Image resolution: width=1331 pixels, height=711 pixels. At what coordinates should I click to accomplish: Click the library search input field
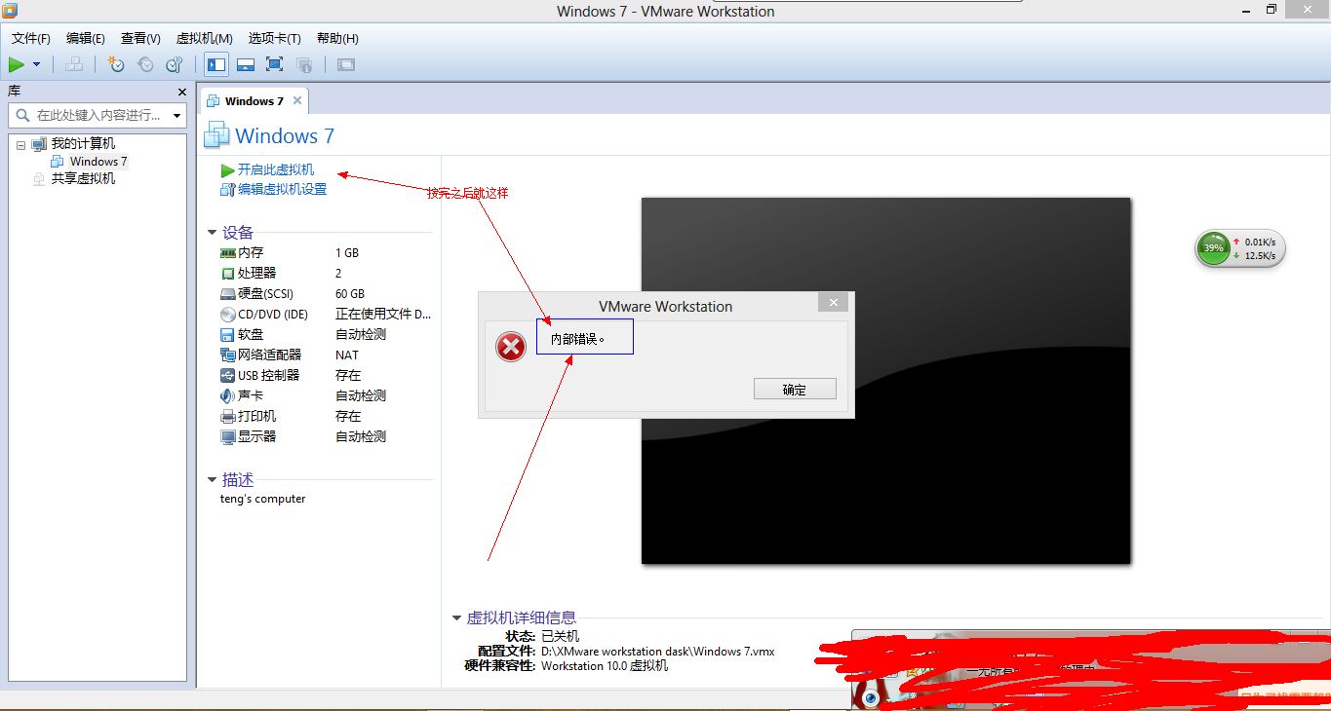tap(99, 115)
